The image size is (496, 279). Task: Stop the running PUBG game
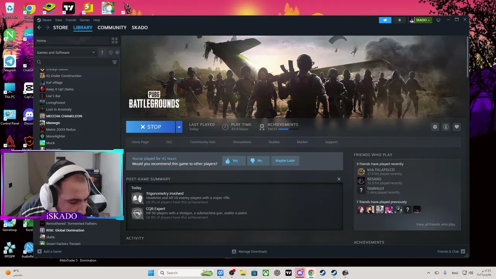[x=151, y=127]
